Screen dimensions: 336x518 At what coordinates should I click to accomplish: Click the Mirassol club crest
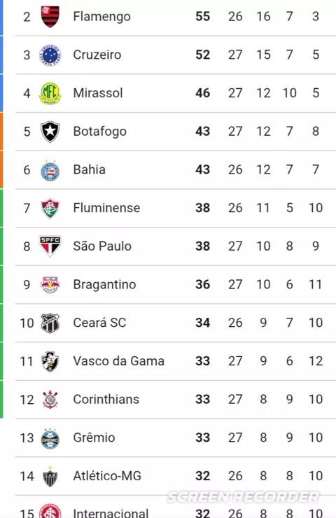(x=50, y=93)
